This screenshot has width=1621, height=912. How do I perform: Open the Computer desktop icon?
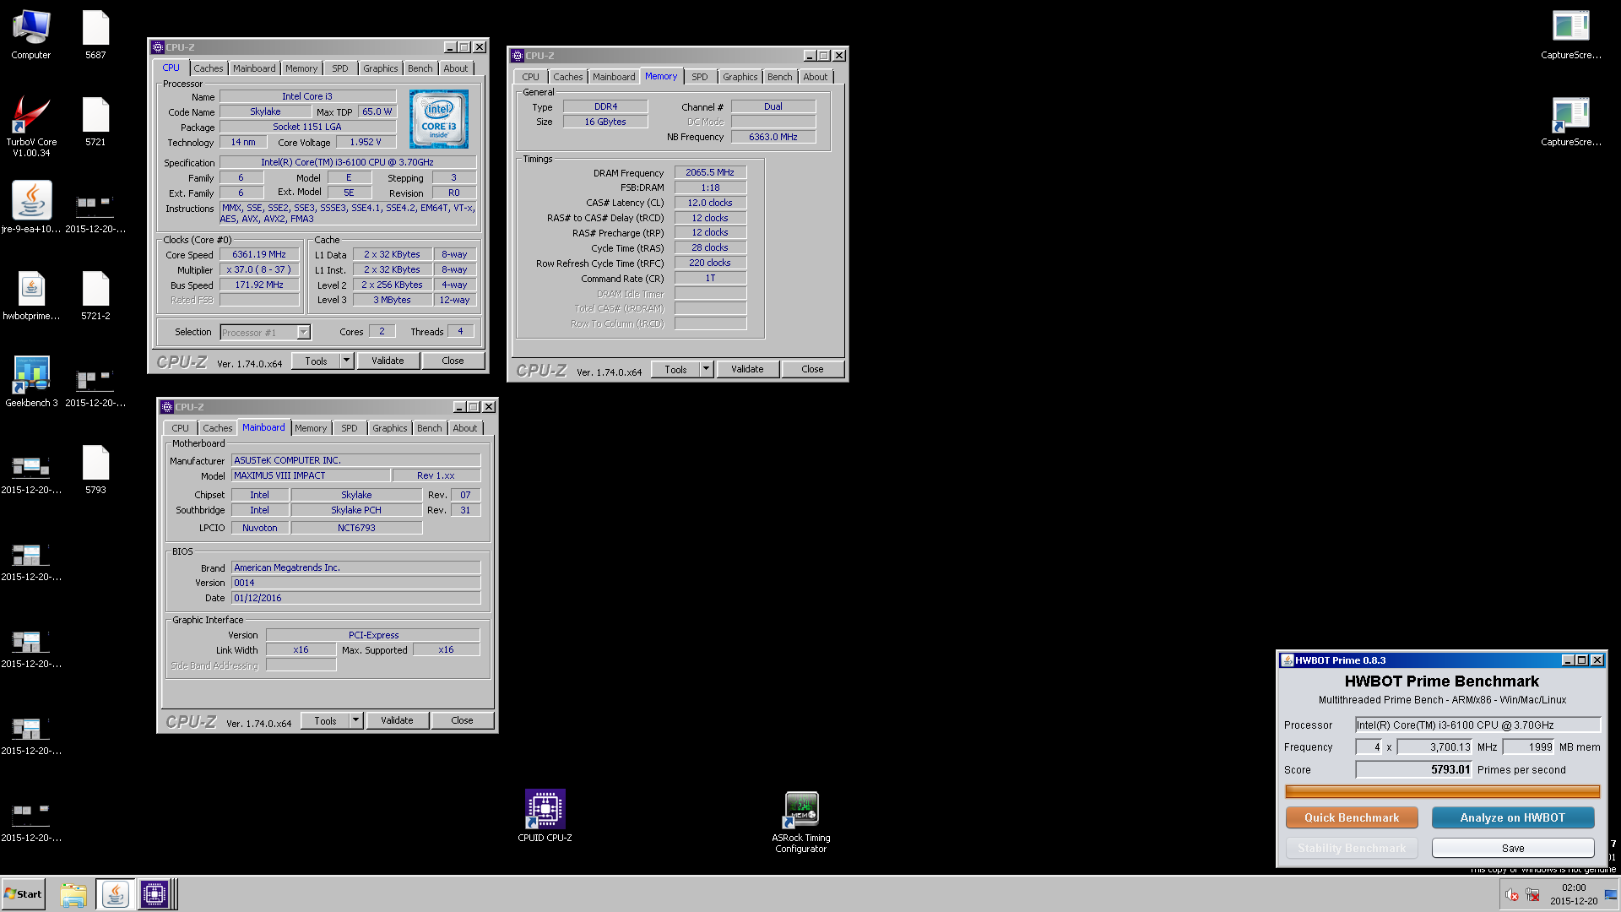coord(31,34)
